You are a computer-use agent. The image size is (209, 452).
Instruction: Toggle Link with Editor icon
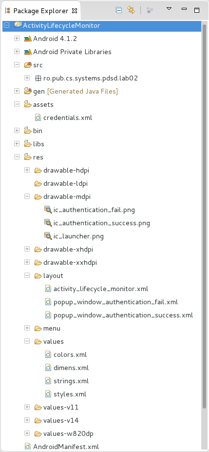[x=131, y=10]
